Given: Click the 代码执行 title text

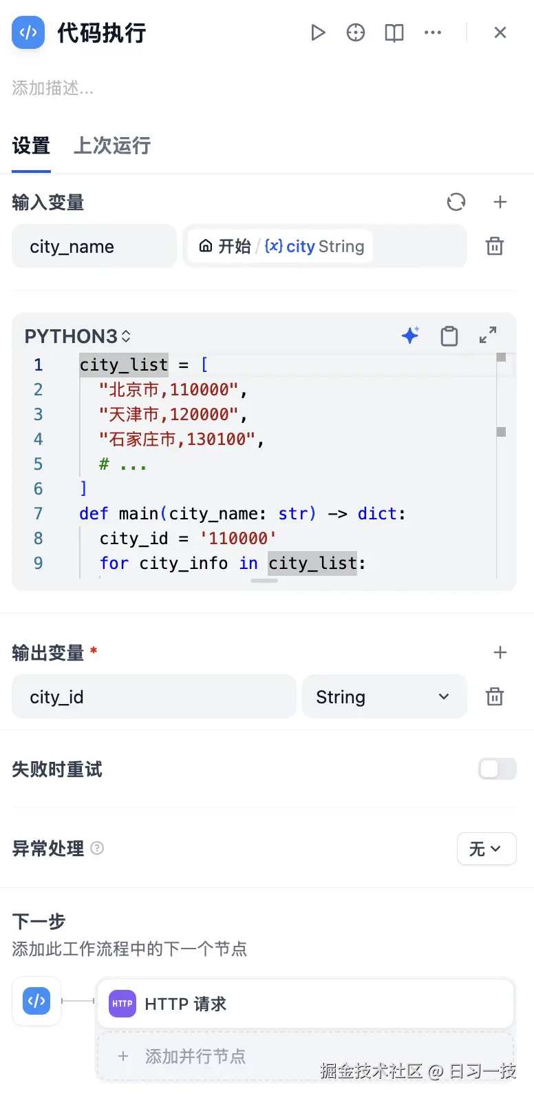Looking at the screenshot, I should (102, 32).
